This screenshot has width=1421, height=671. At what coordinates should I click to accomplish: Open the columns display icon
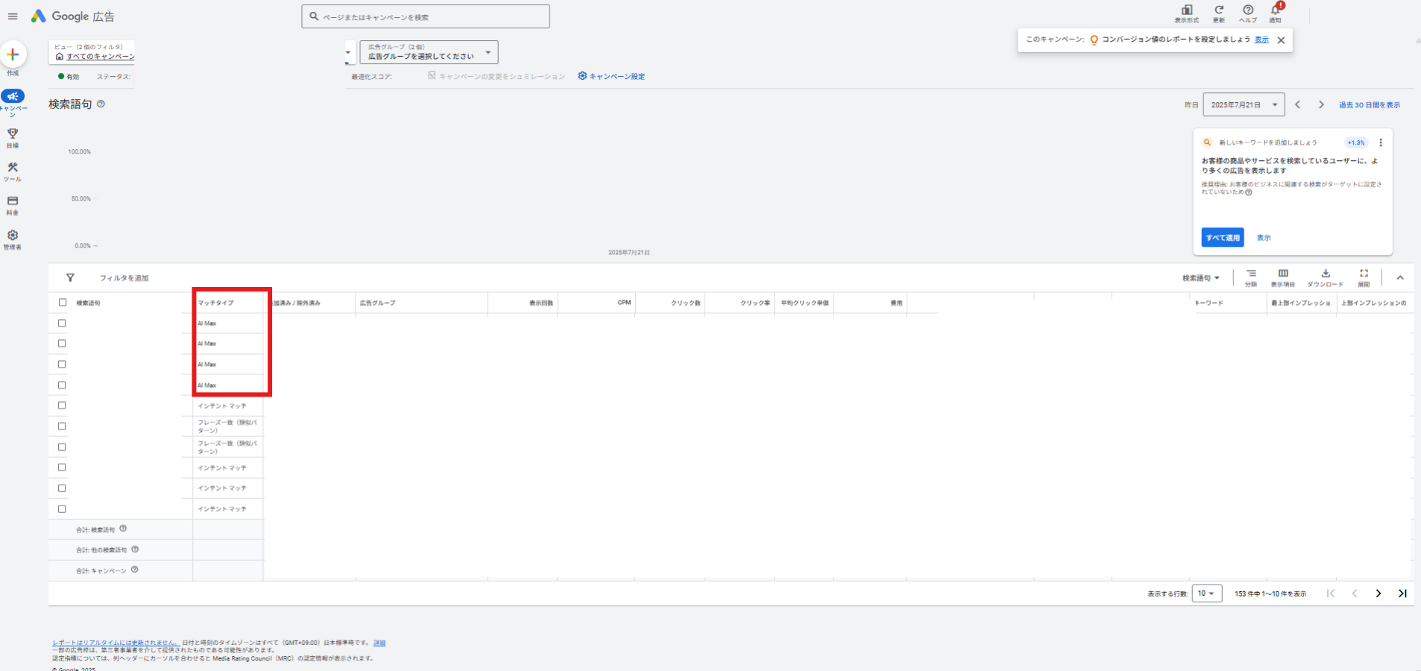click(x=1283, y=274)
